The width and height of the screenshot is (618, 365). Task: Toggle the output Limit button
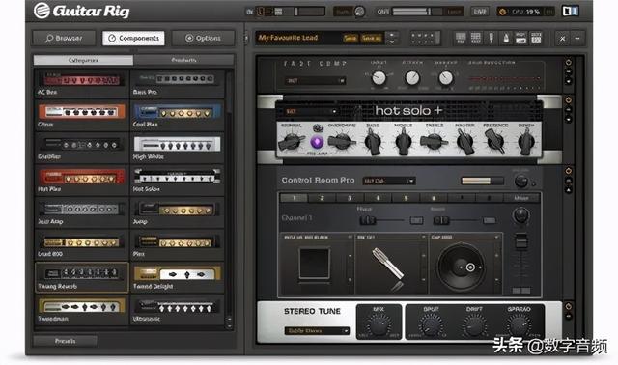click(x=454, y=12)
